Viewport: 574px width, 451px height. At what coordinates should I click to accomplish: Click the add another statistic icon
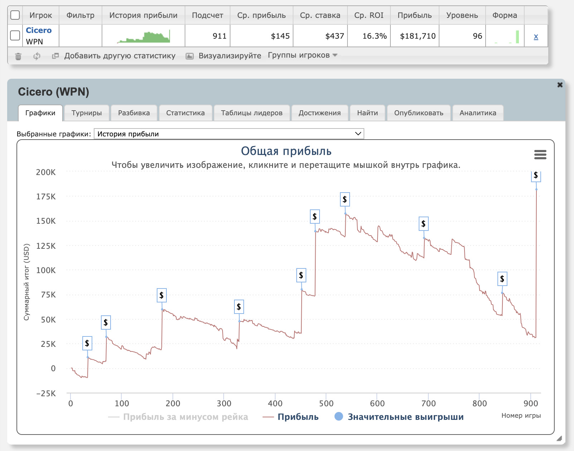pyautogui.click(x=55, y=56)
